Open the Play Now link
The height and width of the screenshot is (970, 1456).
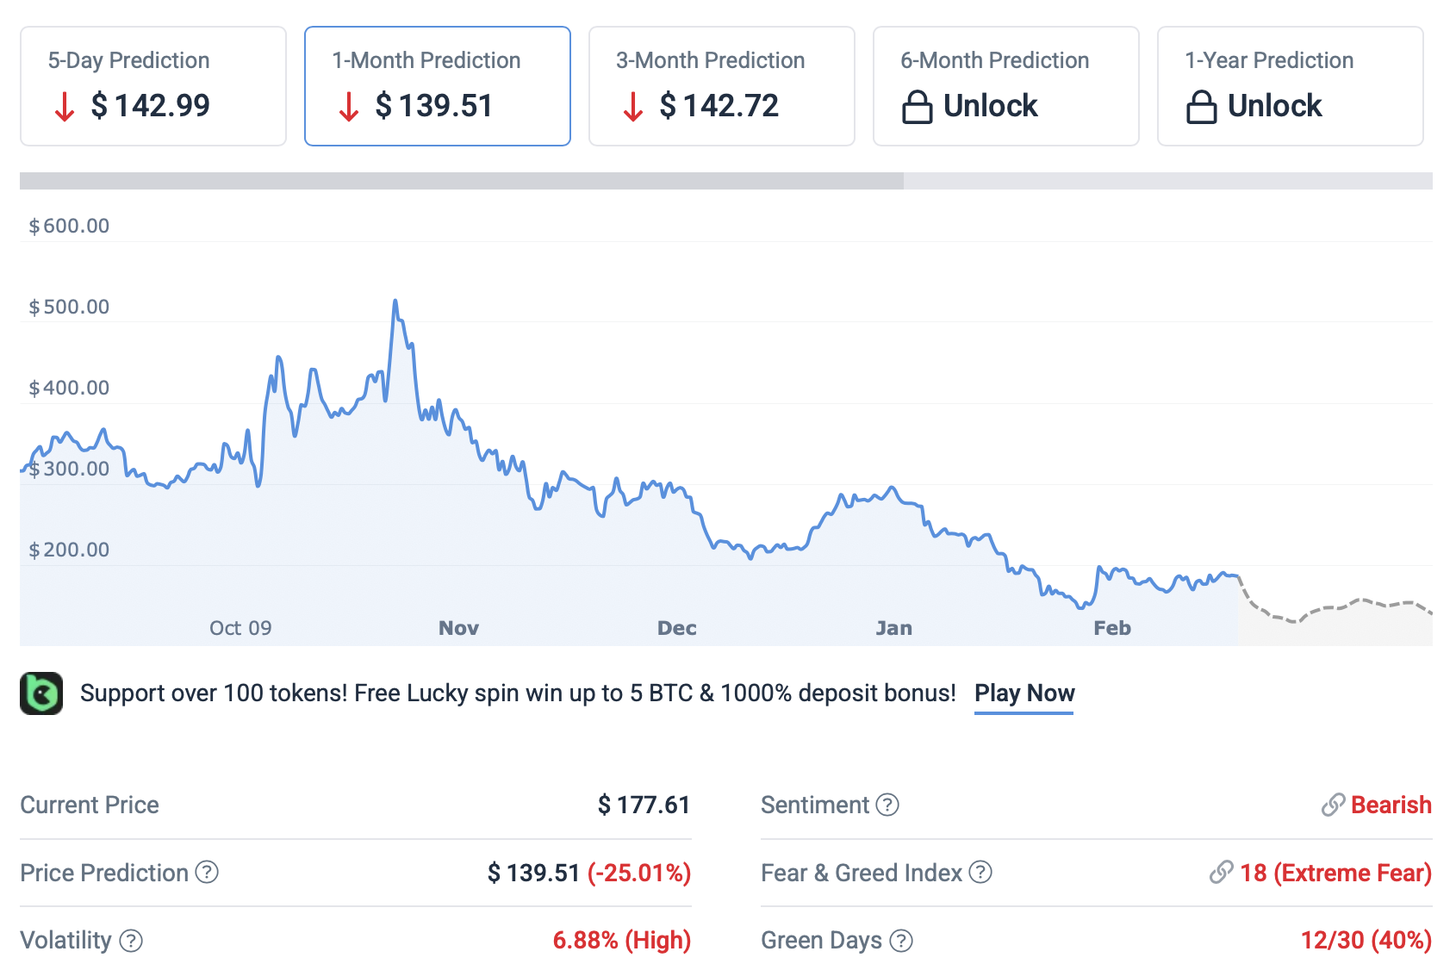pos(1024,693)
